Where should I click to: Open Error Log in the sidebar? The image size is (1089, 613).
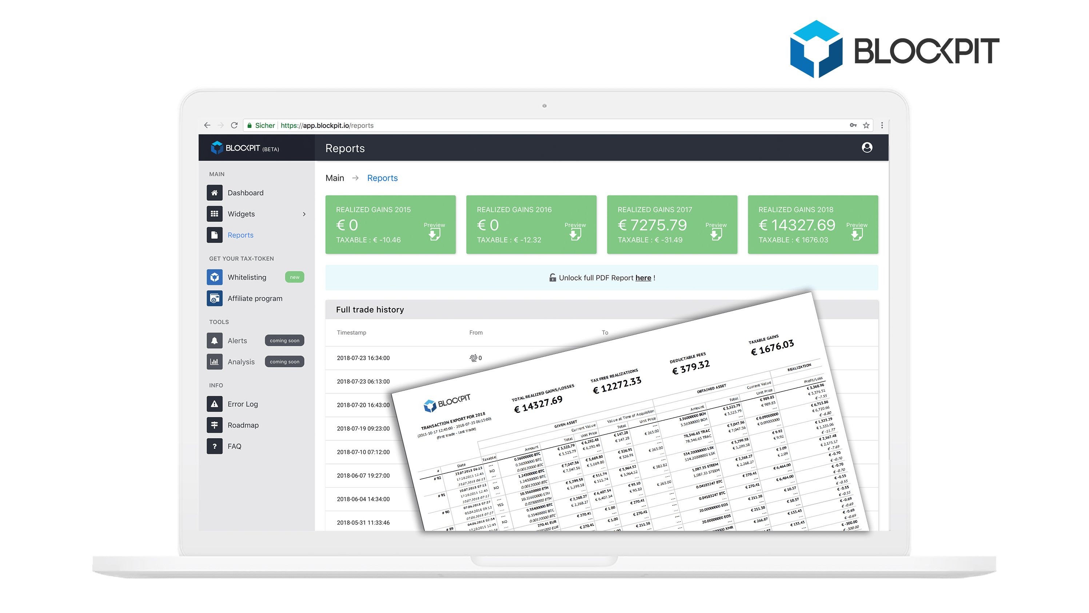tap(243, 404)
